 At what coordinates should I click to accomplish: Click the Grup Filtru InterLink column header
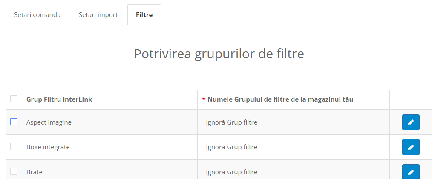(x=59, y=99)
